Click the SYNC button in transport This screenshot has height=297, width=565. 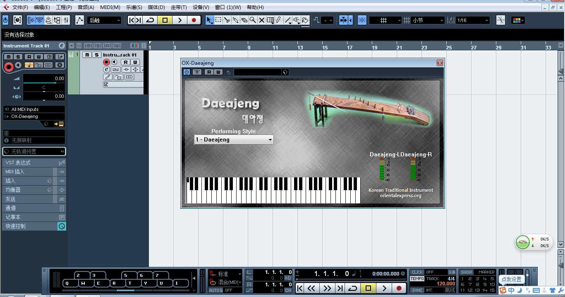417,290
